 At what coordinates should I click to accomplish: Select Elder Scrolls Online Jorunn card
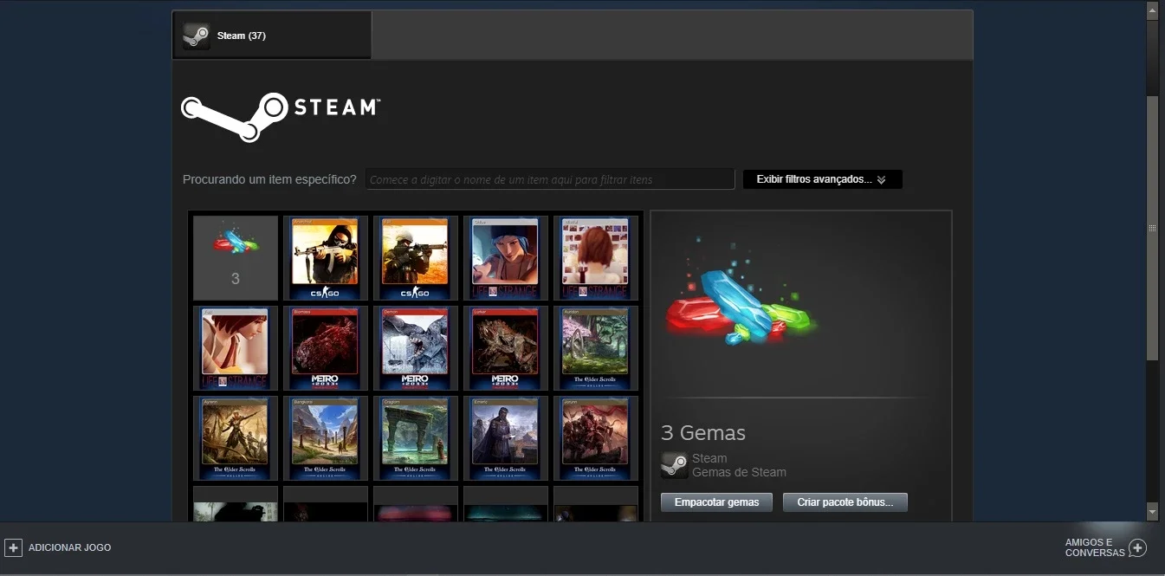[x=596, y=438]
